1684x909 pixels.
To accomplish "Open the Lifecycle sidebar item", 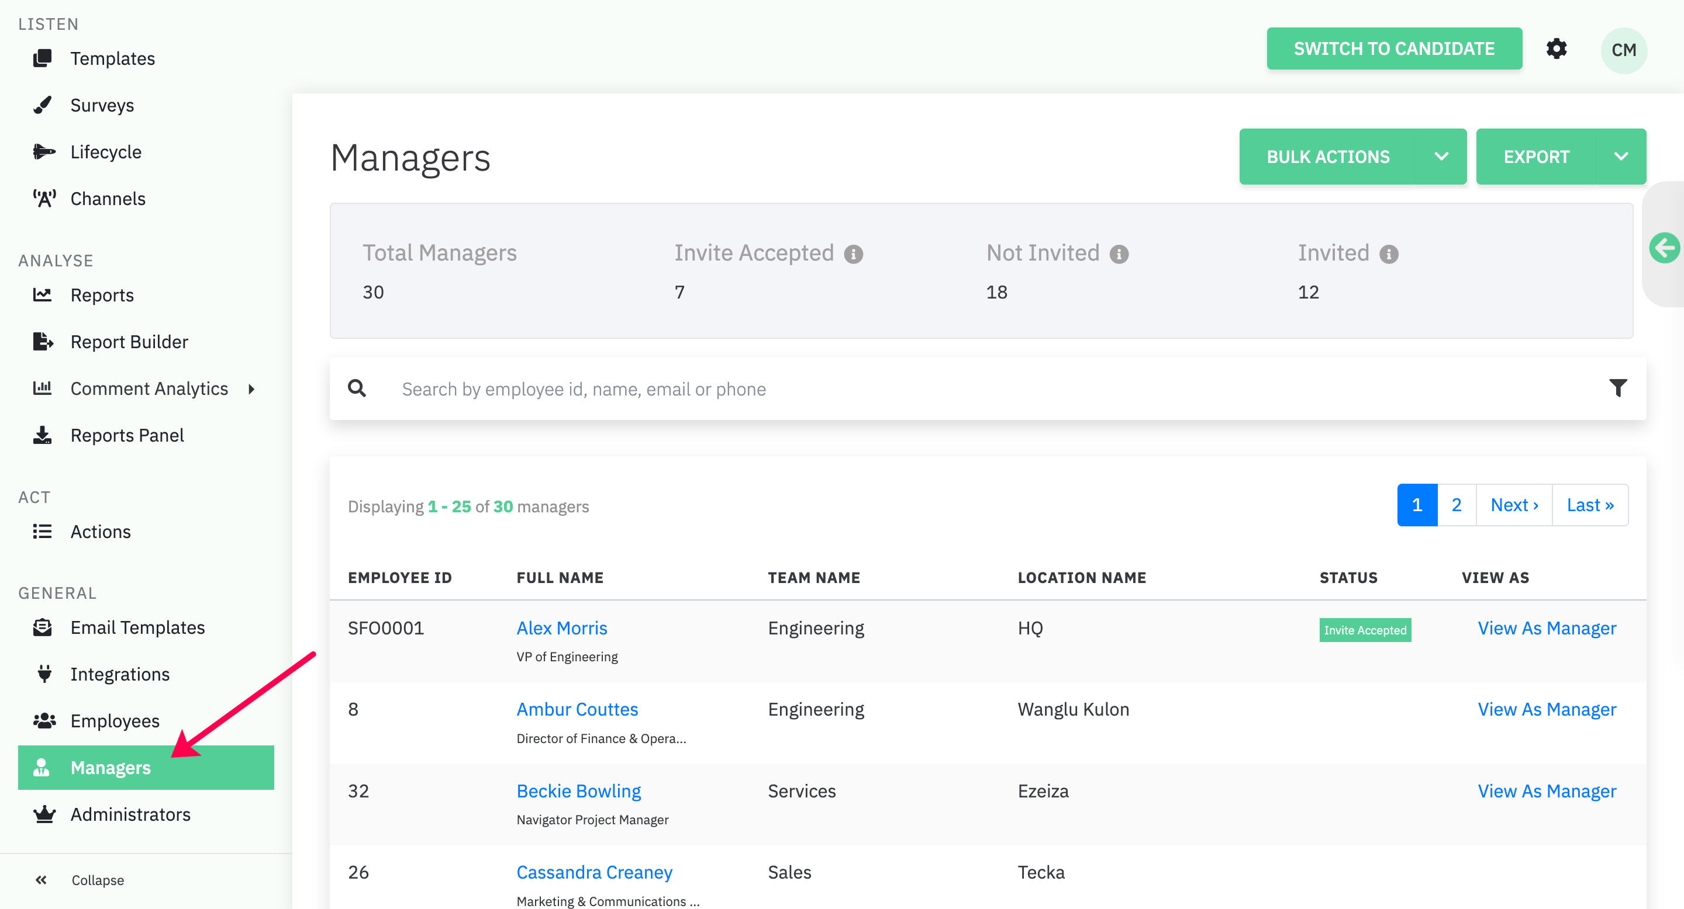I will [105, 151].
